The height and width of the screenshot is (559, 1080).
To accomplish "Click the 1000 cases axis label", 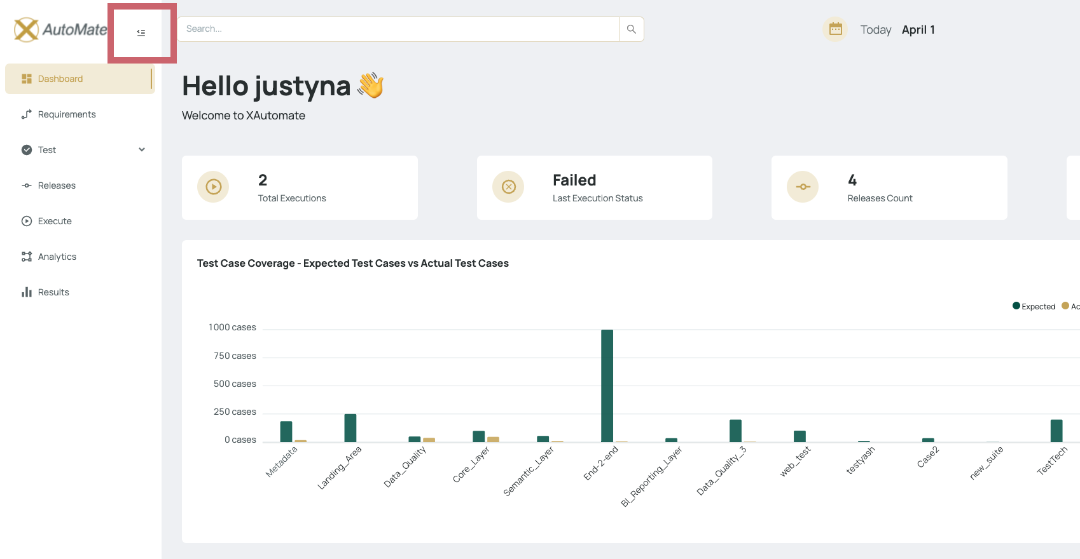I will pos(232,327).
